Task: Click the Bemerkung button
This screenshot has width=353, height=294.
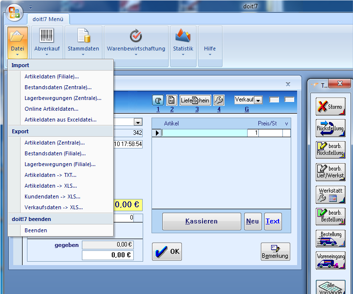Action: click(275, 251)
